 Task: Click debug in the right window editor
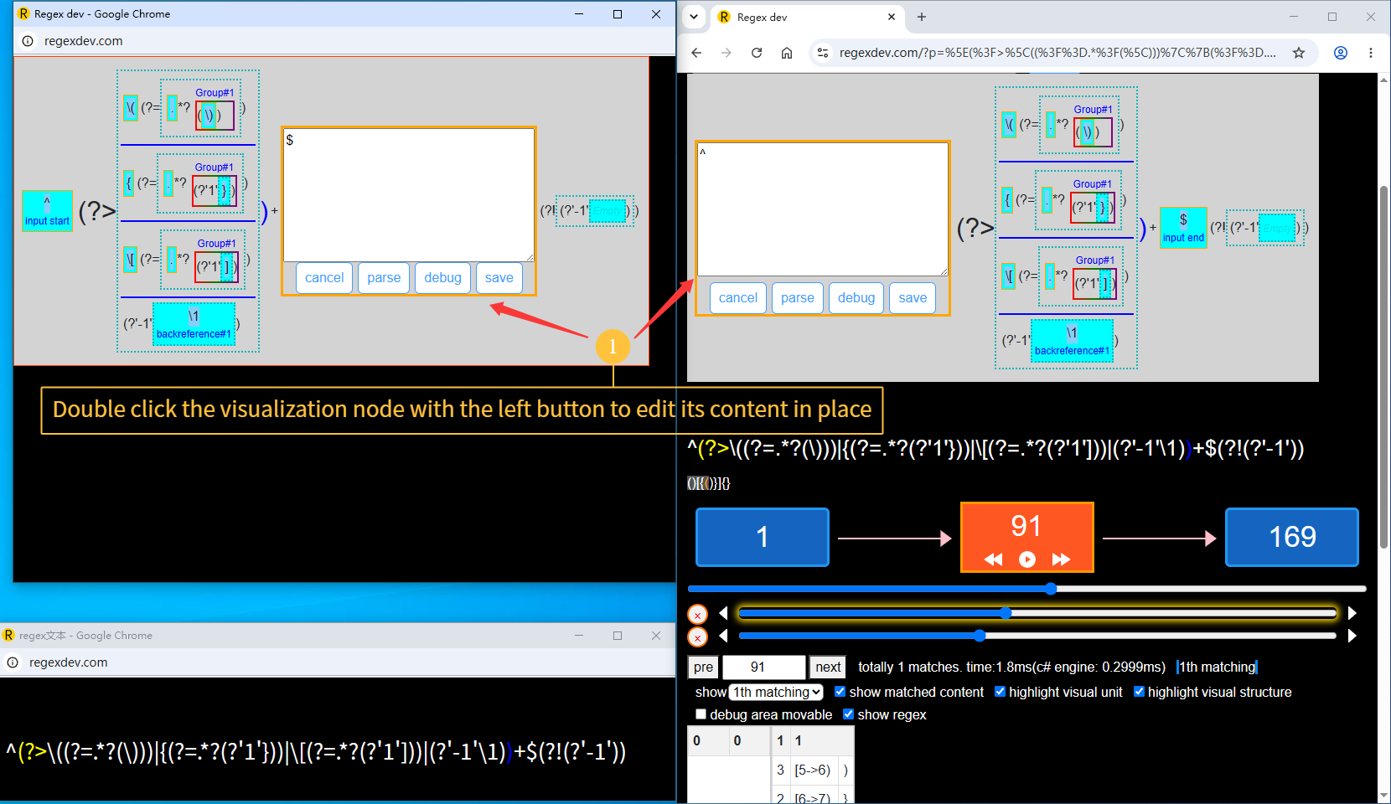click(856, 298)
